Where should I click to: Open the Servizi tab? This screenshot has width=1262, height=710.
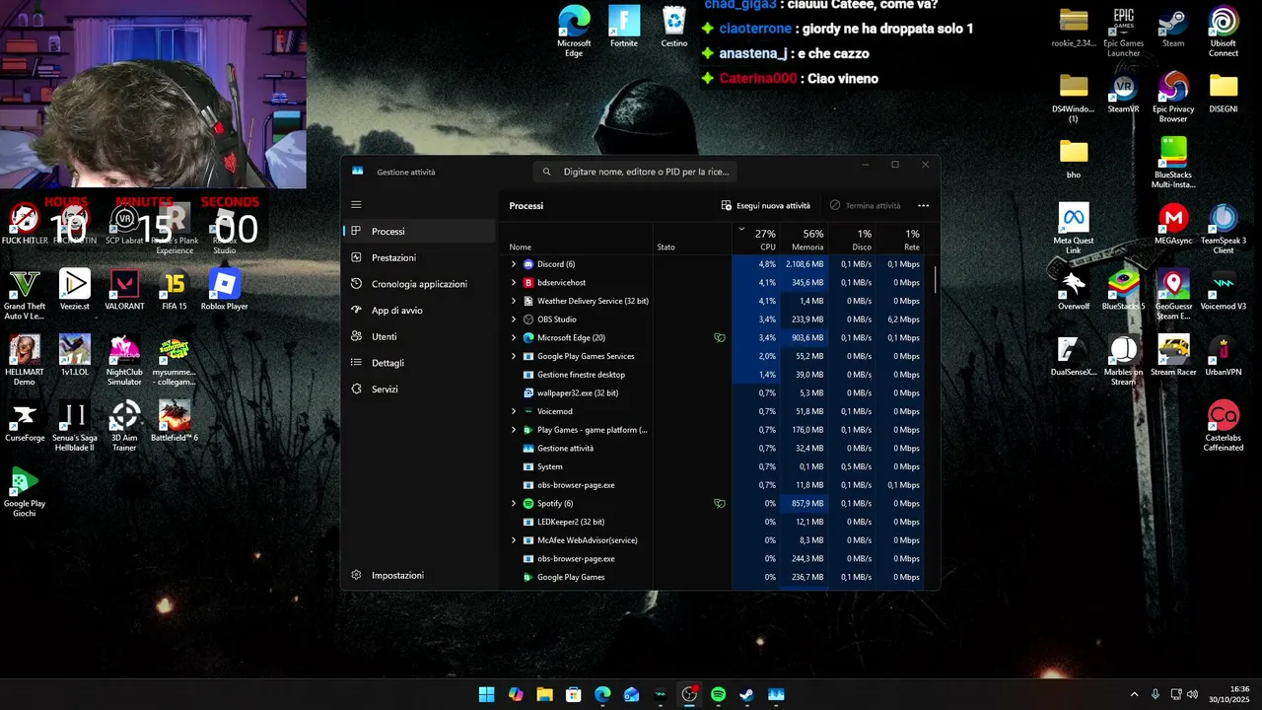419,390
